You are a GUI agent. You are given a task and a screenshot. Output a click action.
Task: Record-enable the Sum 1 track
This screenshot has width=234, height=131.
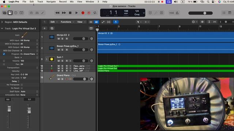point(67,61)
